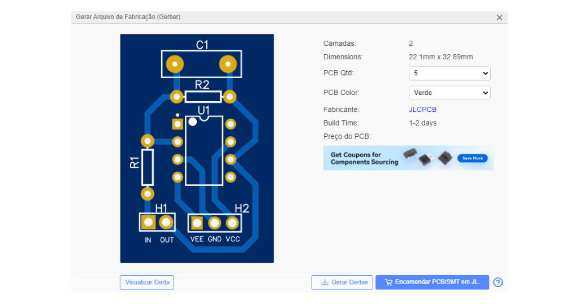Screen dimensions: 579x304
Task: Open the PCB Color dropdown showing Verde
Action: [x=450, y=93]
